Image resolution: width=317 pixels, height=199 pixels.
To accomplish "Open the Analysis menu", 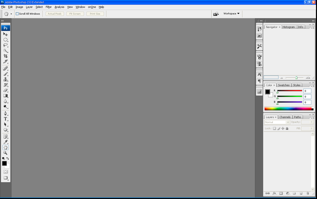I will [x=59, y=7].
